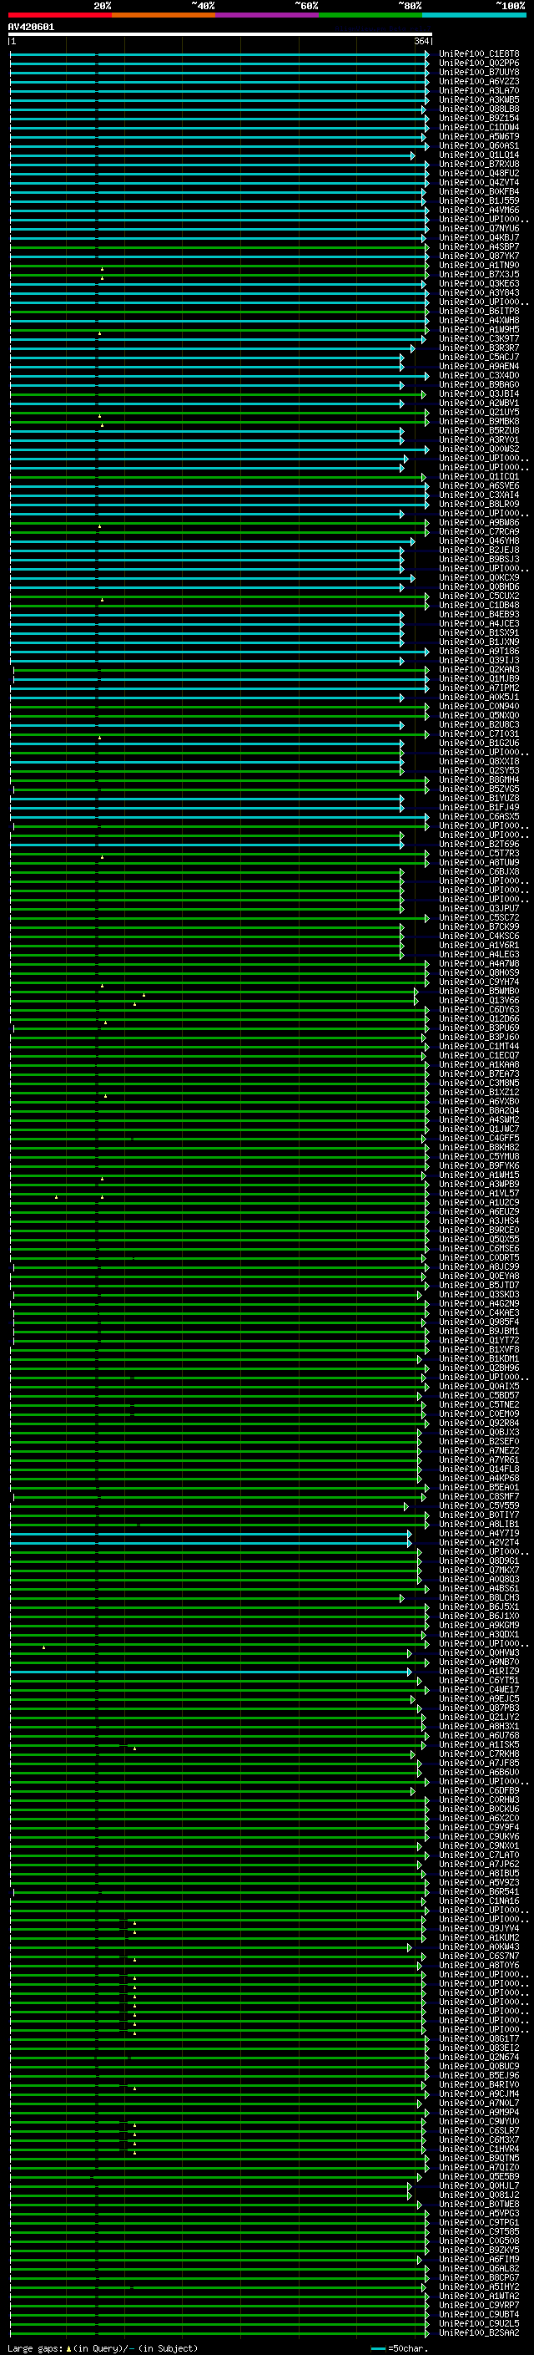The width and height of the screenshot is (534, 2355).
Task: Select the UniRef100_B5WMB0 label
Action: point(479,991)
